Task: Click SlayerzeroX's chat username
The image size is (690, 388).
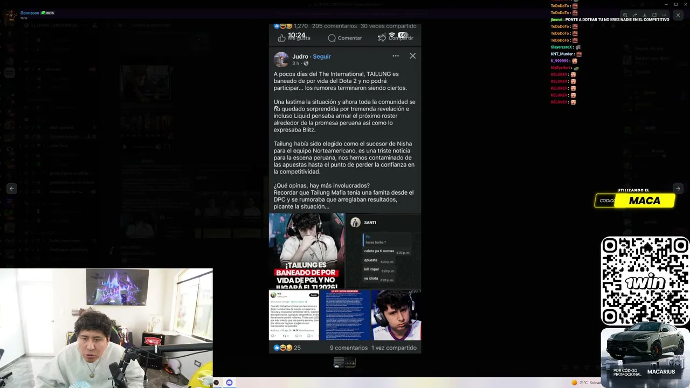Action: click(x=562, y=47)
